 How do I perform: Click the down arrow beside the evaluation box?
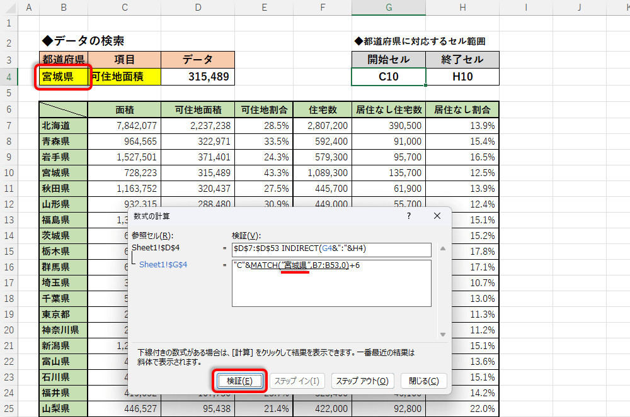click(x=442, y=334)
